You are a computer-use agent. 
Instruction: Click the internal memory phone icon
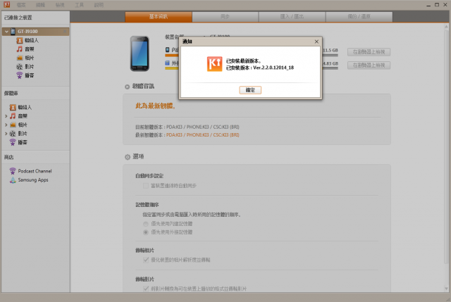click(x=168, y=50)
